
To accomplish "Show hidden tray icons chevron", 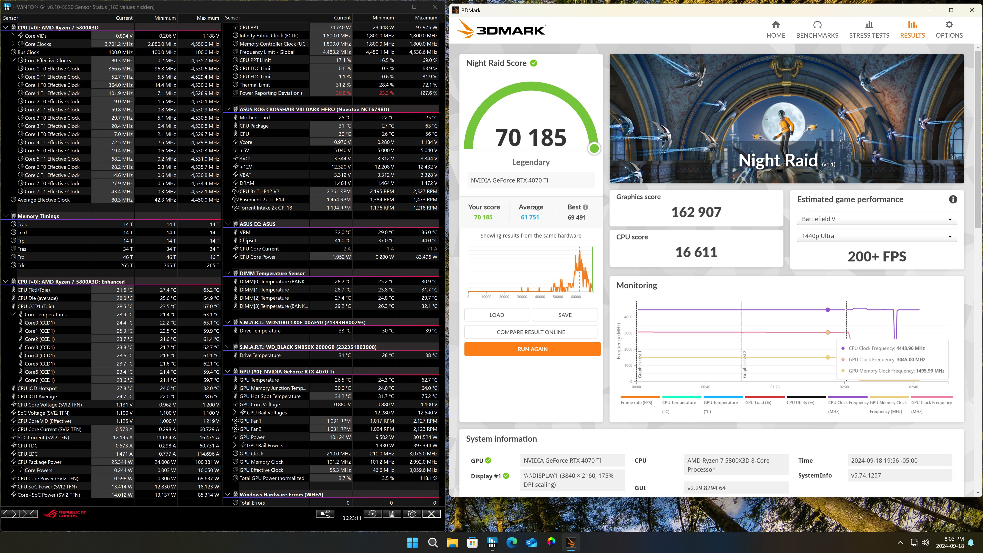I will [x=900, y=542].
